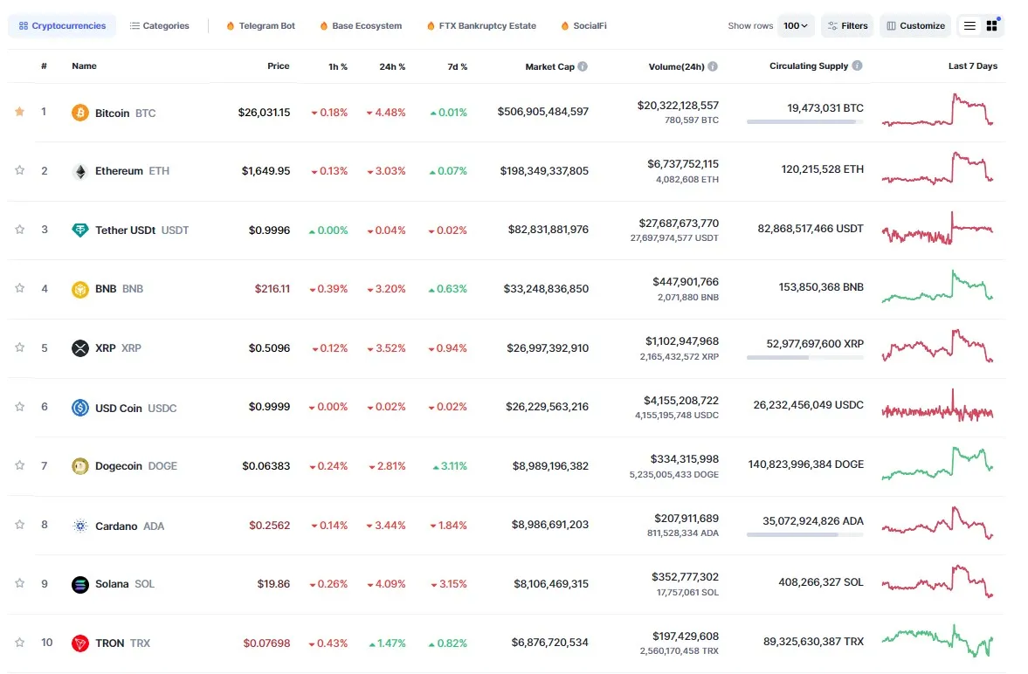Image resolution: width=1028 pixels, height=674 pixels.
Task: Open the Base Ecosystem category
Action: 361,25
